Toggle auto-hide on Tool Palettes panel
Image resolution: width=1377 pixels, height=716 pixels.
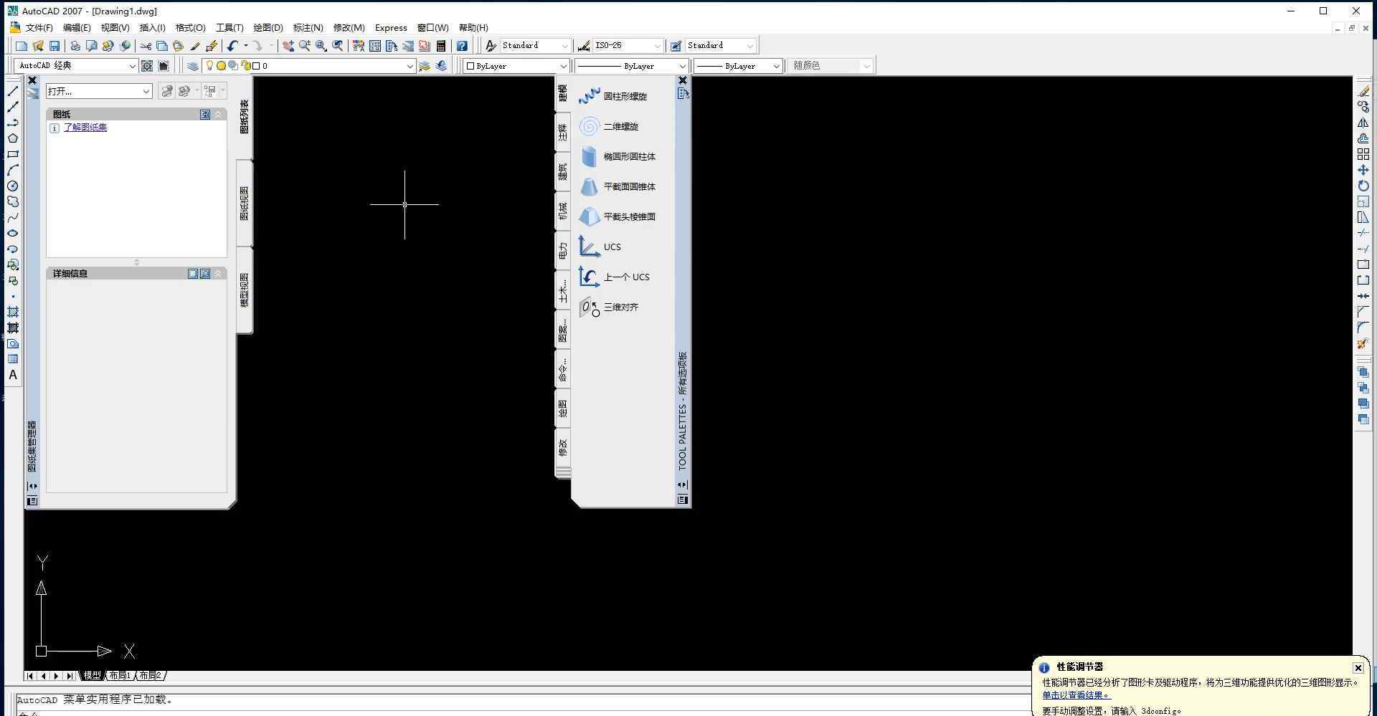click(683, 485)
